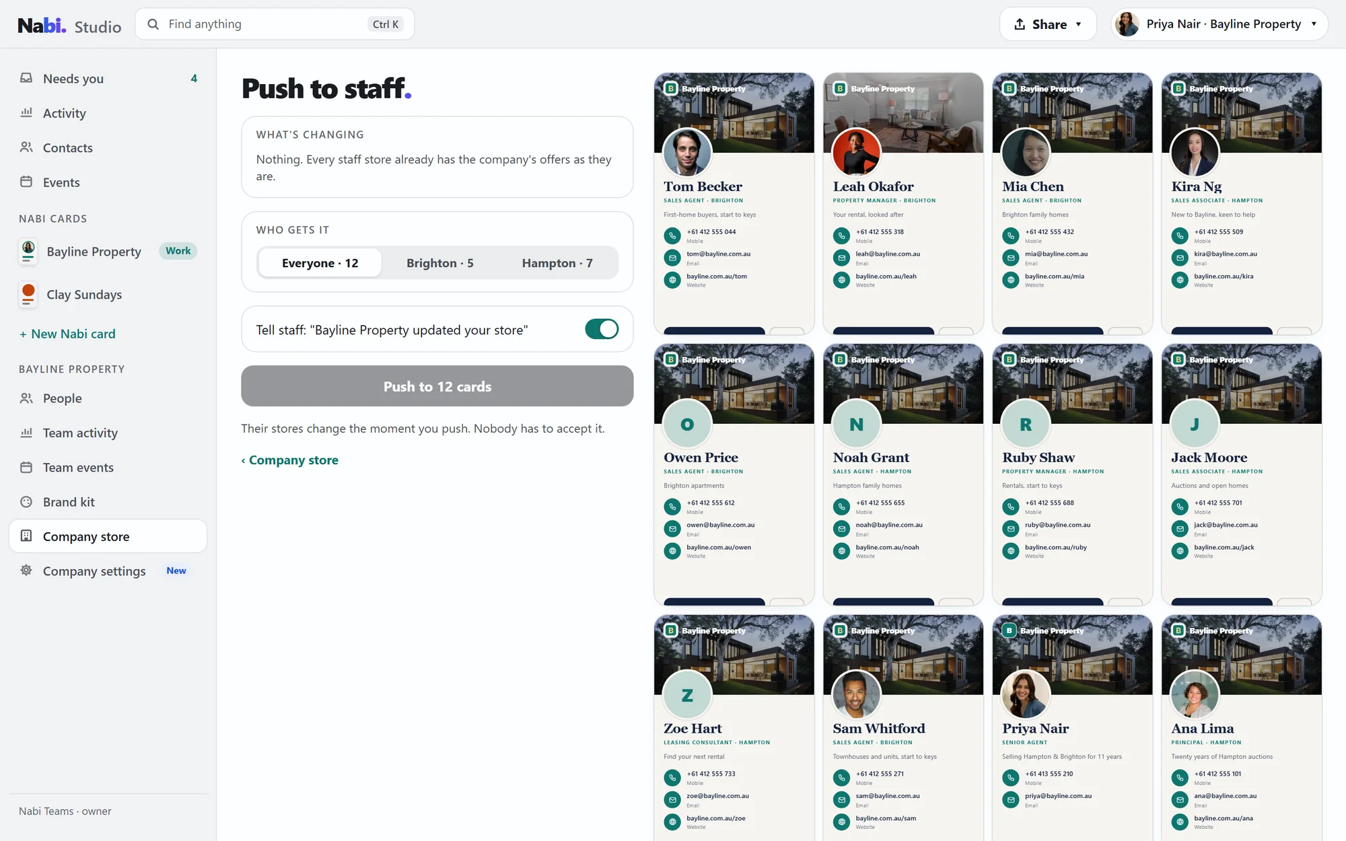
Task: Toggle the Tell staff notification switch
Action: click(602, 329)
